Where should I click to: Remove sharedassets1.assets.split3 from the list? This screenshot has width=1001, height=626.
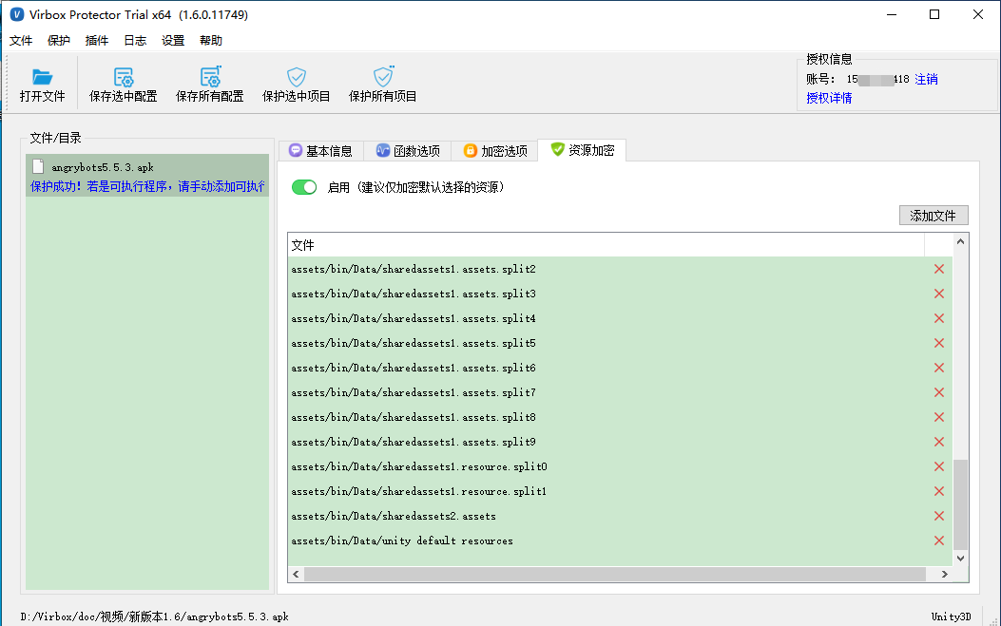(x=939, y=294)
